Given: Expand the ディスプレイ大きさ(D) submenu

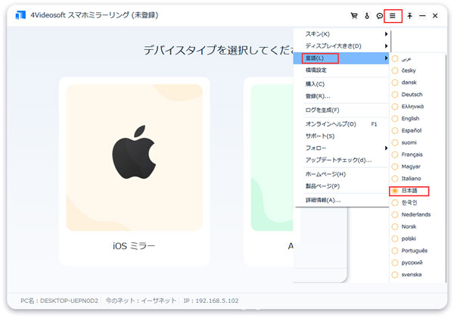Looking at the screenshot, I should (341, 46).
